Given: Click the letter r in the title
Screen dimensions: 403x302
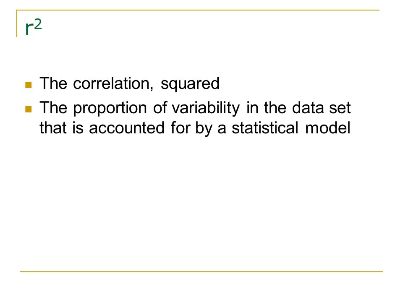Looking at the screenshot, I should [x=29, y=29].
